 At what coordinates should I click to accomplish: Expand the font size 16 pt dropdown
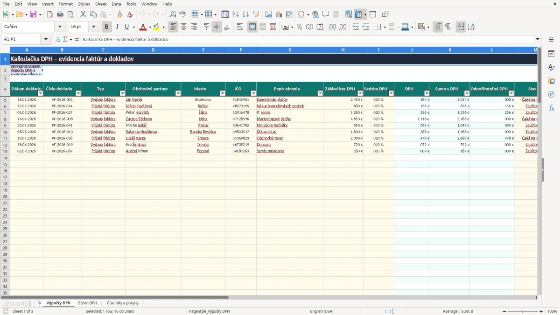click(94, 27)
